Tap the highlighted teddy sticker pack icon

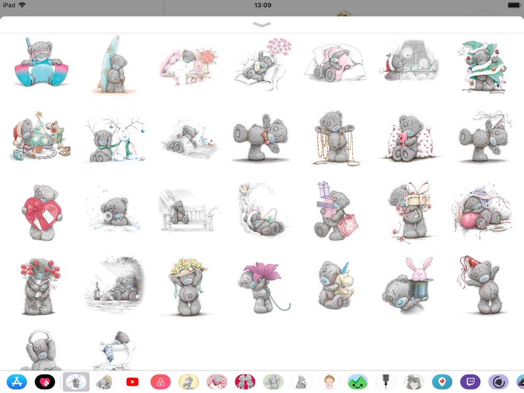pyautogui.click(x=76, y=381)
